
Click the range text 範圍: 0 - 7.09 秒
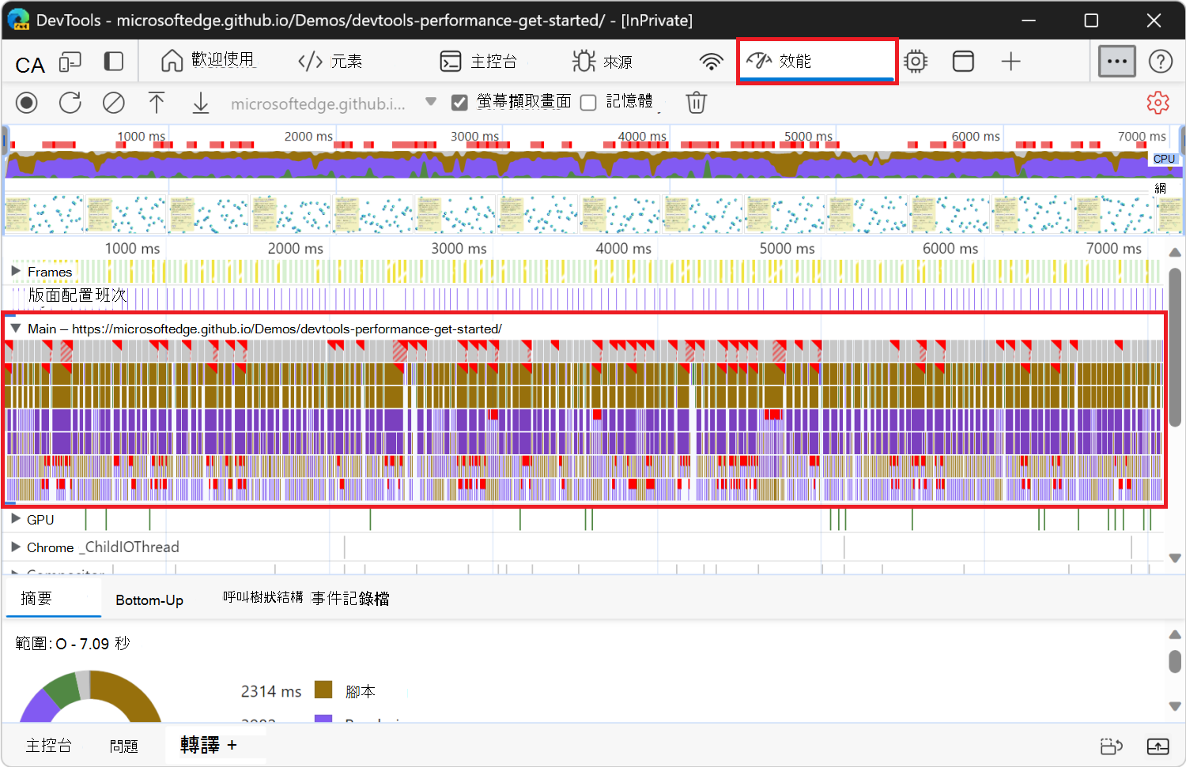tap(73, 644)
